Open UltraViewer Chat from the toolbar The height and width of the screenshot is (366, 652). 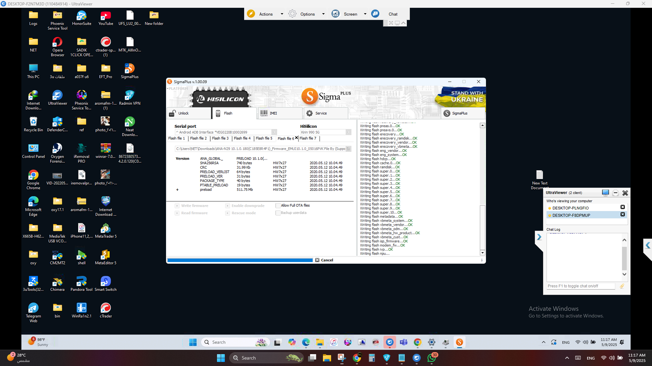click(393, 14)
